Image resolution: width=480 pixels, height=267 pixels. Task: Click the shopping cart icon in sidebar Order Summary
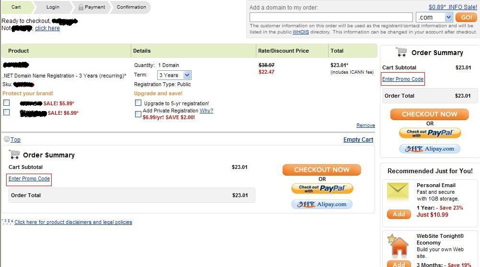pyautogui.click(x=401, y=52)
